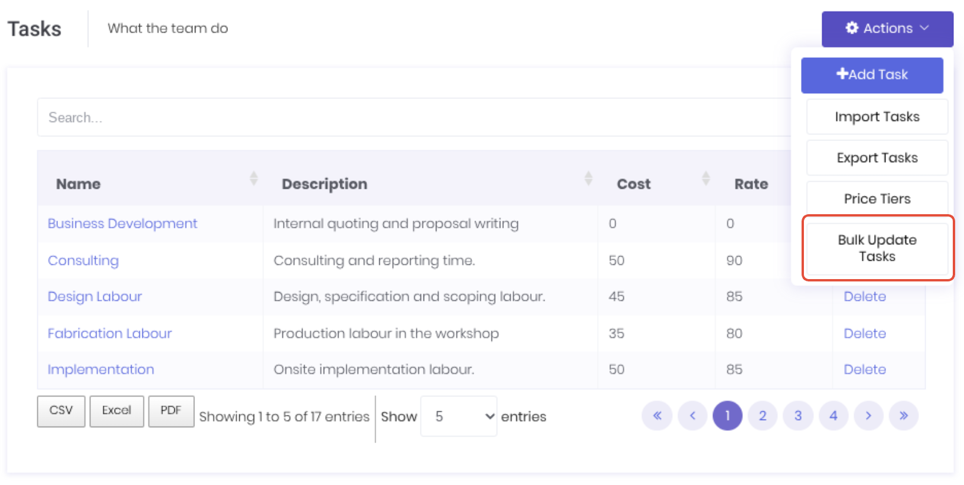Go to next page arrow
The image size is (964, 485).
[x=868, y=416]
